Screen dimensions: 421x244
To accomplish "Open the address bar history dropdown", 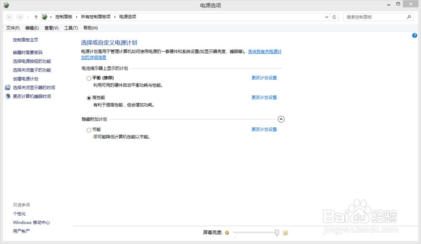I will click(327, 17).
